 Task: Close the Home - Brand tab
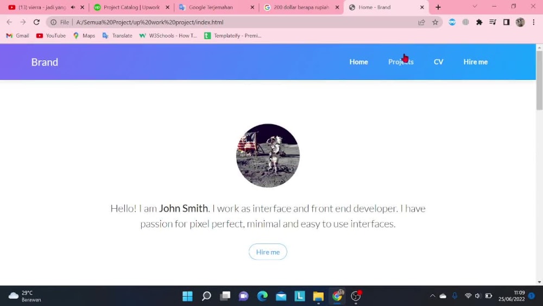point(422,7)
